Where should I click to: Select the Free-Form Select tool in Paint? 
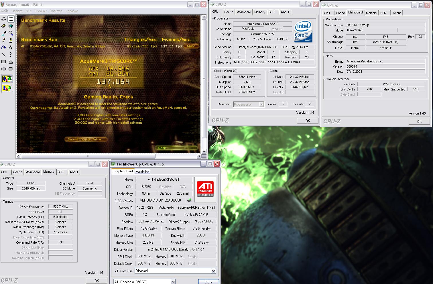(4, 19)
